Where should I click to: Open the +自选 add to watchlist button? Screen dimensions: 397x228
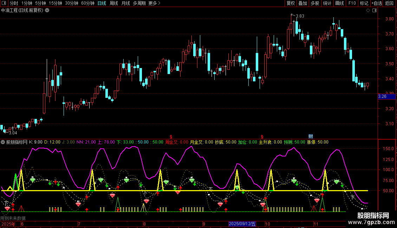377,4
